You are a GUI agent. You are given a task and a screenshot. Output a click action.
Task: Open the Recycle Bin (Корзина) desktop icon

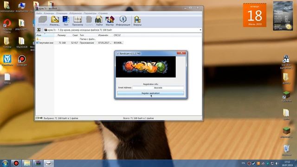(286, 150)
